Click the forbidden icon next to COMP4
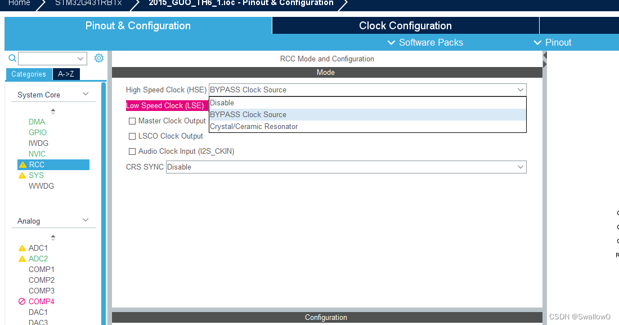The height and width of the screenshot is (325, 619). [x=23, y=301]
